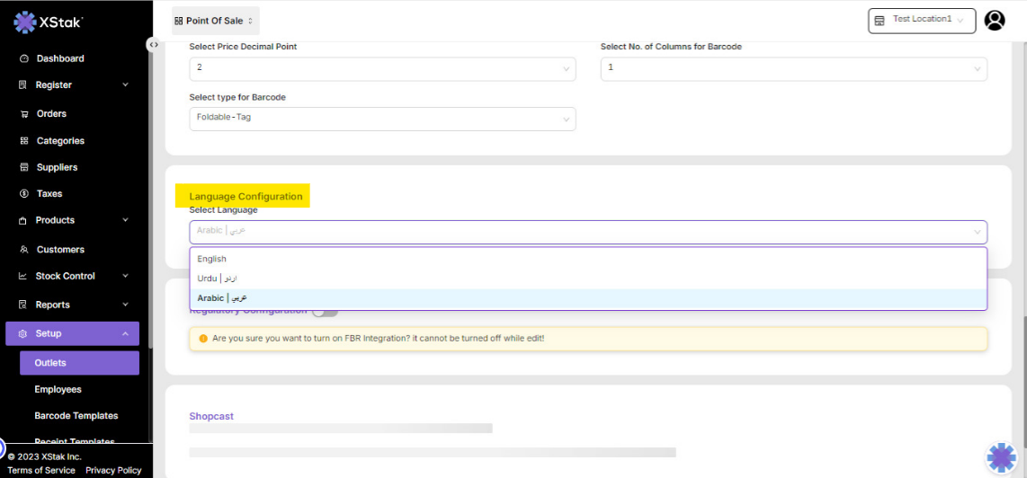Open the Point Of Sale module selector
The width and height of the screenshot is (1027, 478).
point(215,21)
